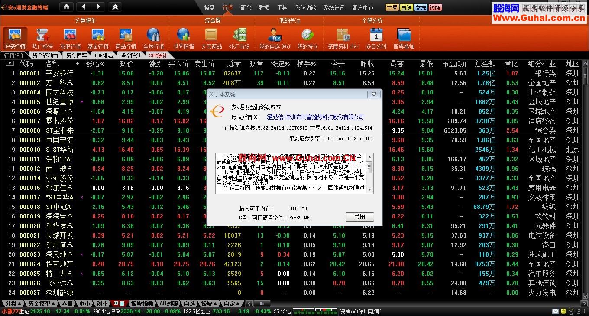Click the 交流 quick button
This screenshot has width=589, height=316.
(421, 7)
